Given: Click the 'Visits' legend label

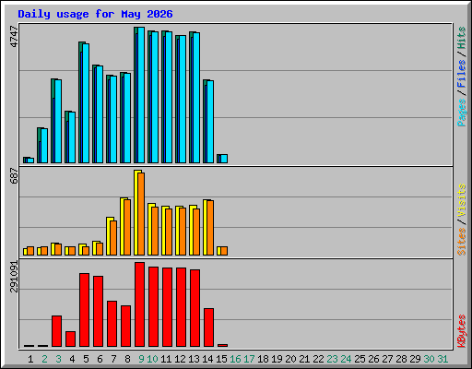Looking at the screenshot, I should 461,200.
